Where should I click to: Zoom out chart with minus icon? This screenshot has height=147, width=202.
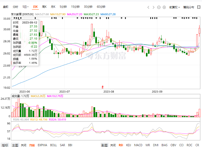pyautogui.click(x=159, y=7)
